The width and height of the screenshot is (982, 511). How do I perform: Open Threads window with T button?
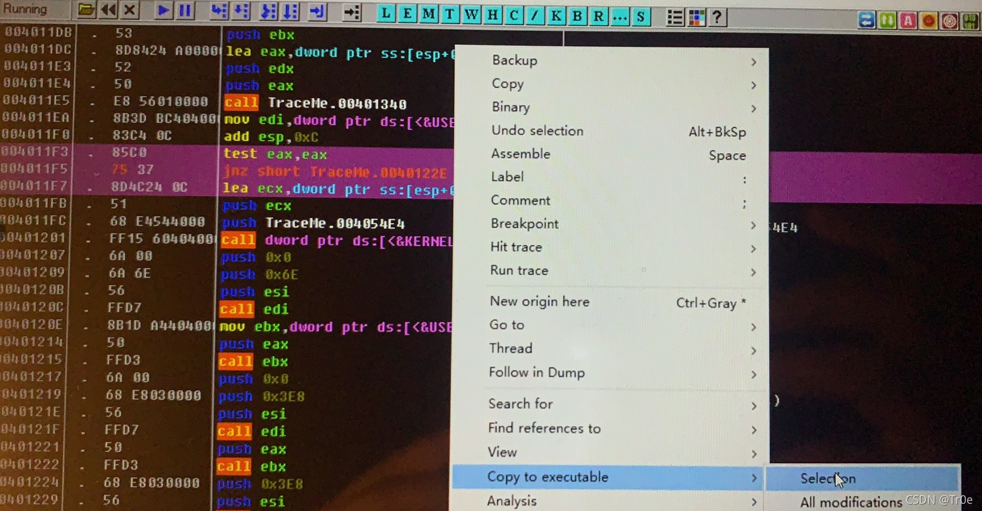pos(449,14)
